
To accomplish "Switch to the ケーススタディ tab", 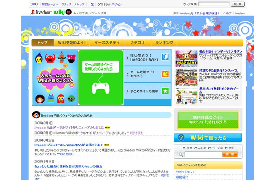I will (107, 43).
